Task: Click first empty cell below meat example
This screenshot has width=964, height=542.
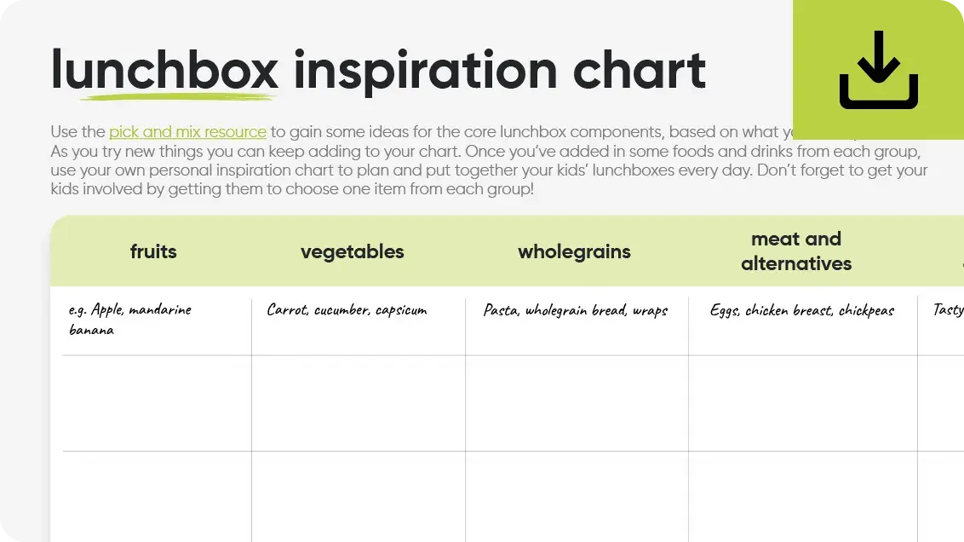Action: (x=802, y=403)
